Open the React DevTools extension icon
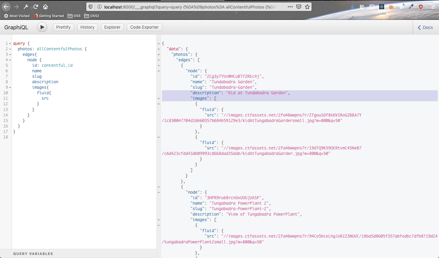This screenshot has width=439, height=258. (x=382, y=7)
